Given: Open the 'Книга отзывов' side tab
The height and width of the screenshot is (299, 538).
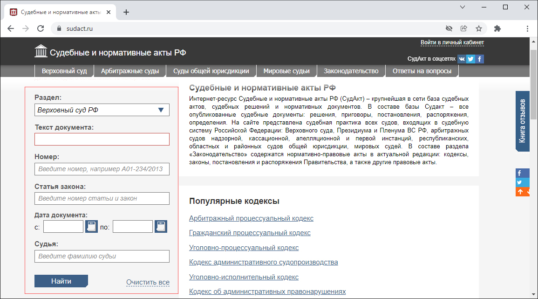Looking at the screenshot, I should (x=522, y=120).
